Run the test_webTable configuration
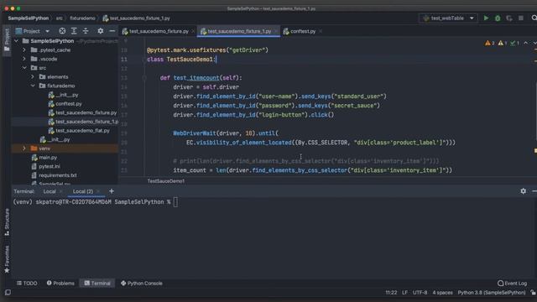Image resolution: width=537 pixels, height=302 pixels. click(486, 18)
